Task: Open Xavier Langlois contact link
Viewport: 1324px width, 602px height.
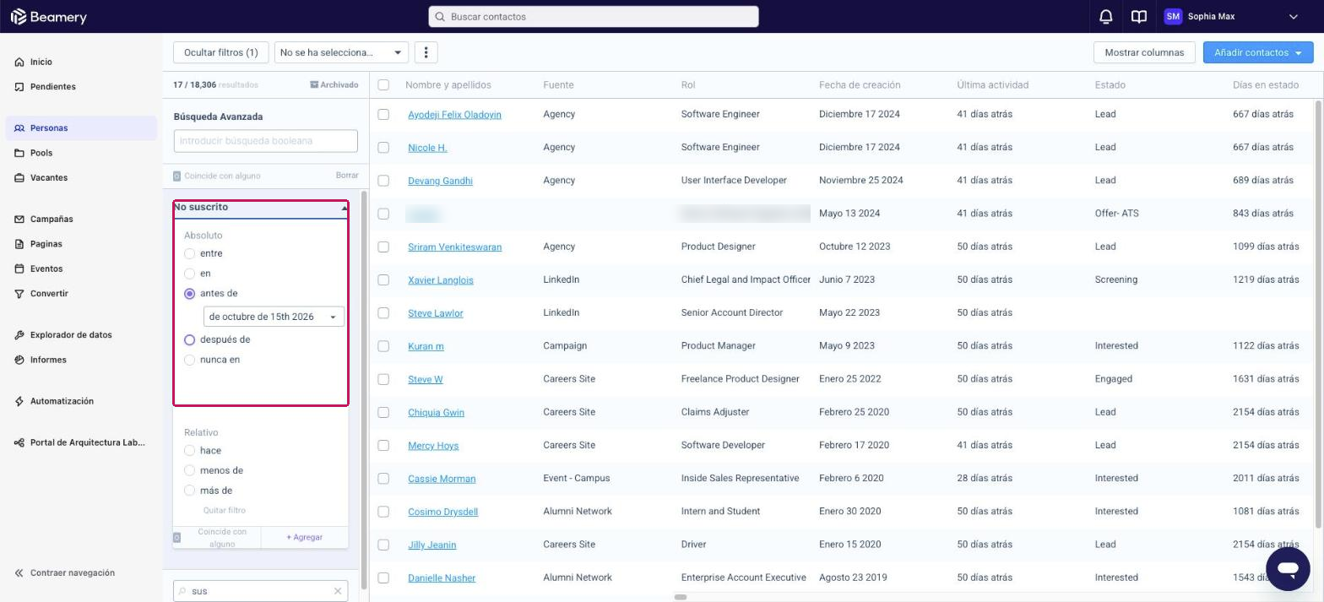Action: 440,279
